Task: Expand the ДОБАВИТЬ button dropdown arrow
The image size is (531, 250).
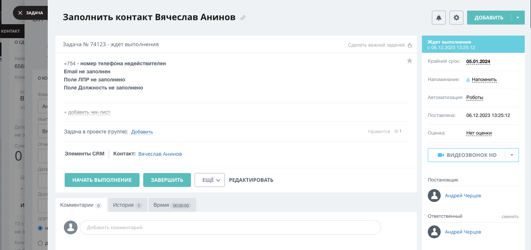Action: point(518,18)
